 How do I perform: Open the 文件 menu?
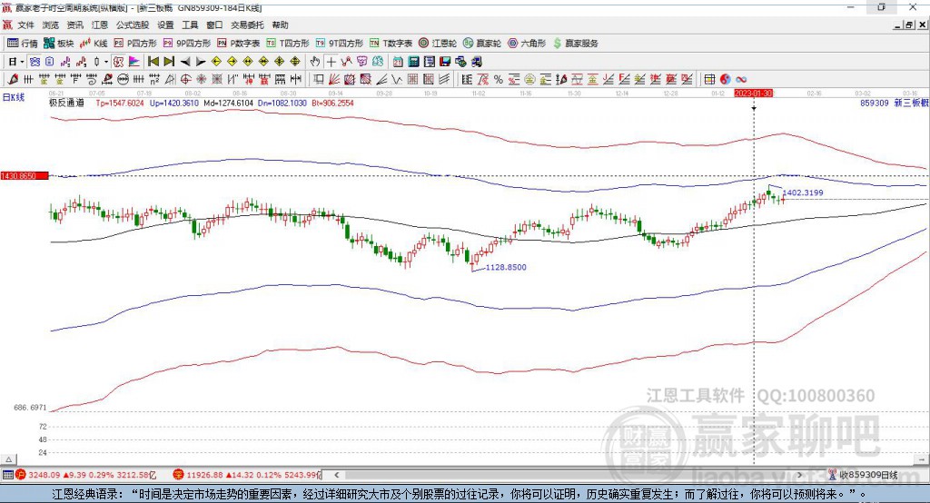[x=25, y=25]
